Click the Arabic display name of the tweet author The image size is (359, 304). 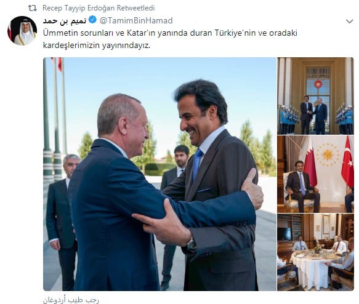pos(65,21)
